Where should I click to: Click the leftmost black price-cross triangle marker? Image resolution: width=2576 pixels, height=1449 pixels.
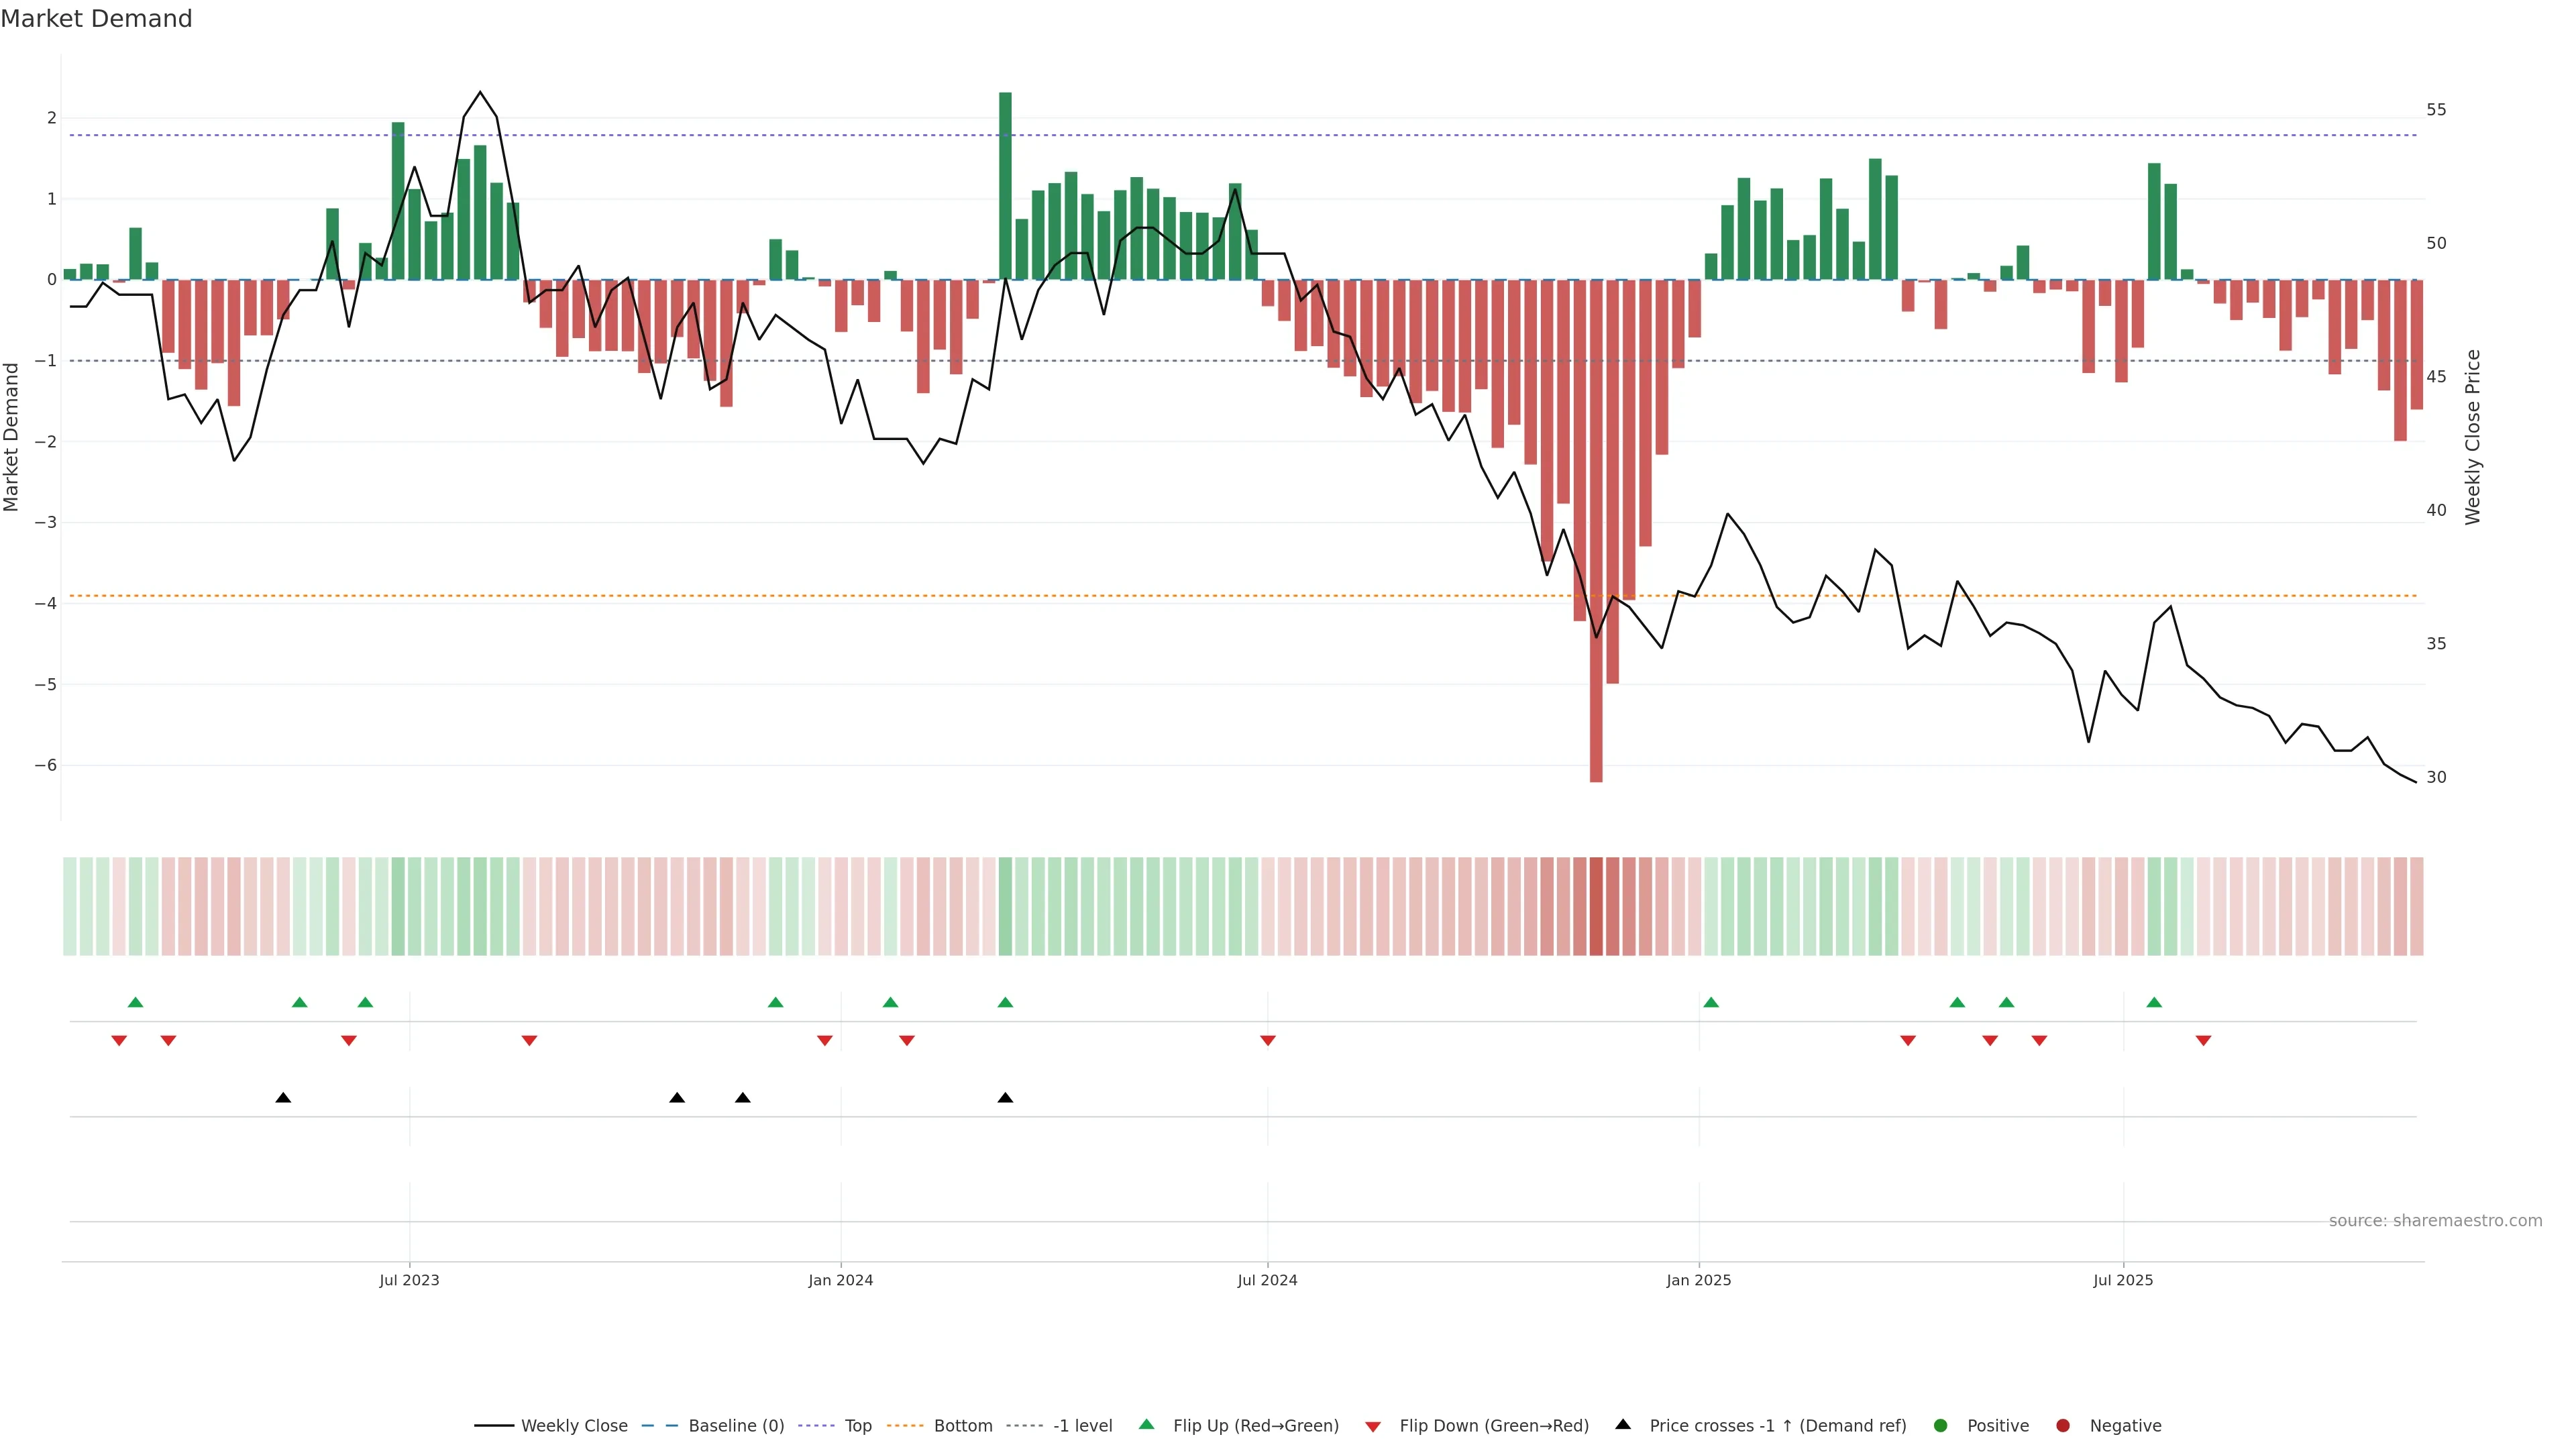[x=283, y=1098]
